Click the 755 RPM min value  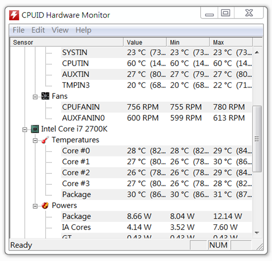(x=186, y=107)
